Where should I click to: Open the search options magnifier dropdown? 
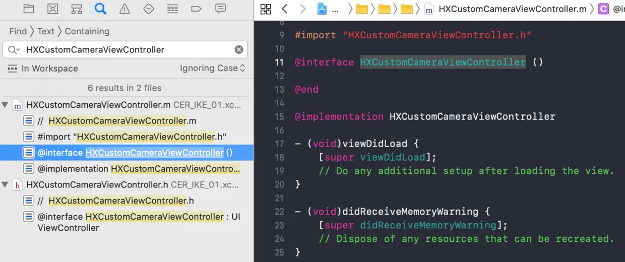14,49
